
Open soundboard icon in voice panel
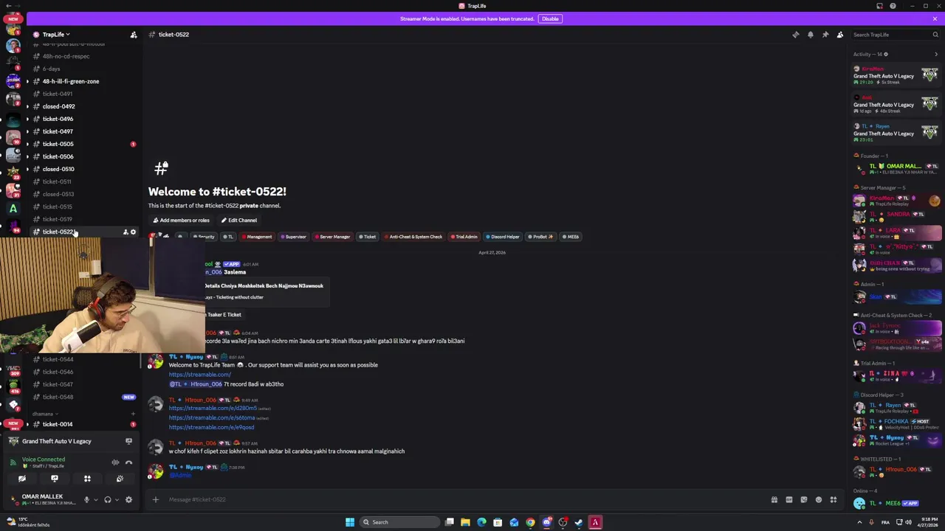point(120,479)
